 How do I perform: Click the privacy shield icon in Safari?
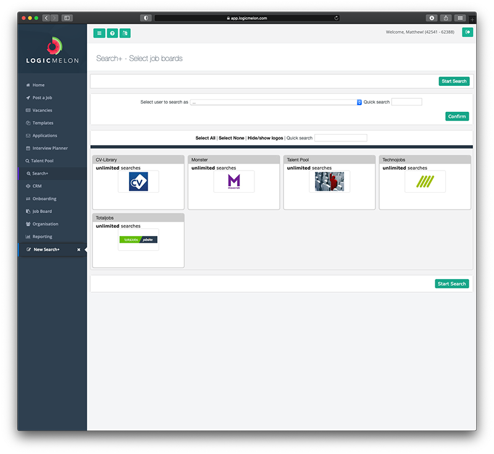(x=146, y=18)
